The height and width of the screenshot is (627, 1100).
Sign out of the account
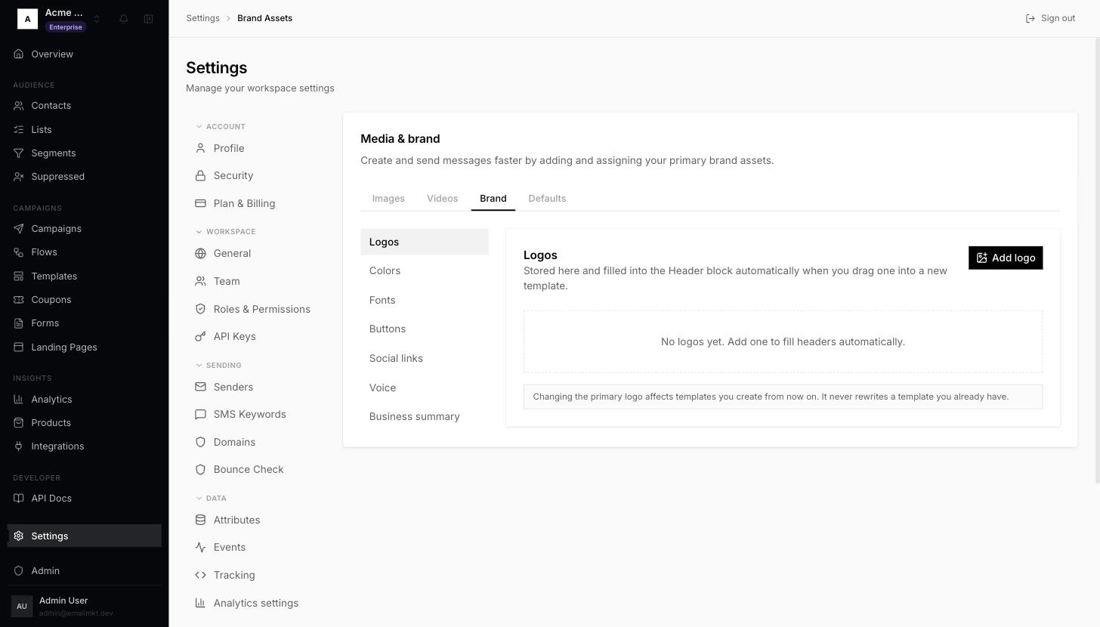pos(1050,18)
